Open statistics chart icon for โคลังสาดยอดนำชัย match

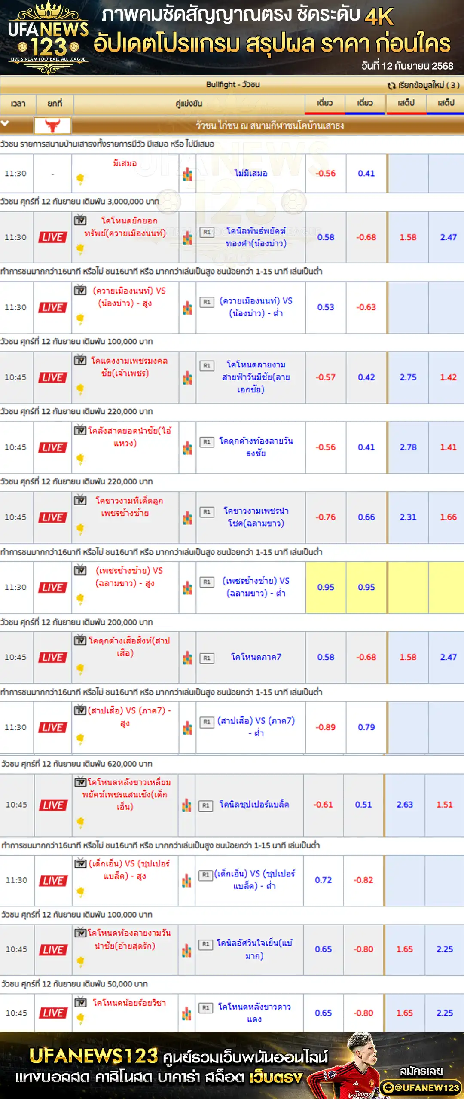187,448
